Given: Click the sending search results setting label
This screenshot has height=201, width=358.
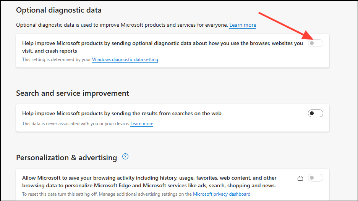Looking at the screenshot, I should 122,114.
